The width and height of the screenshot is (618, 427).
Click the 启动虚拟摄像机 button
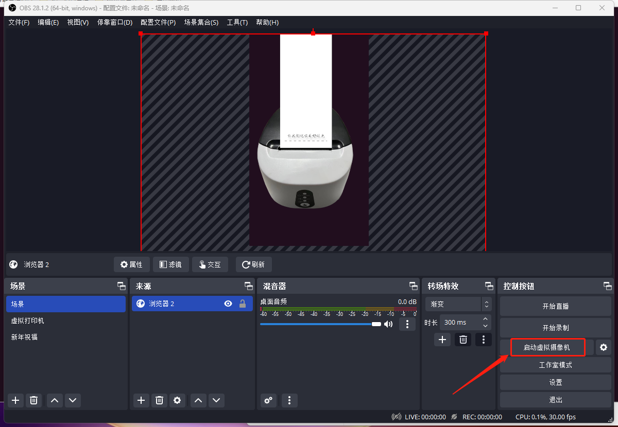click(x=547, y=348)
